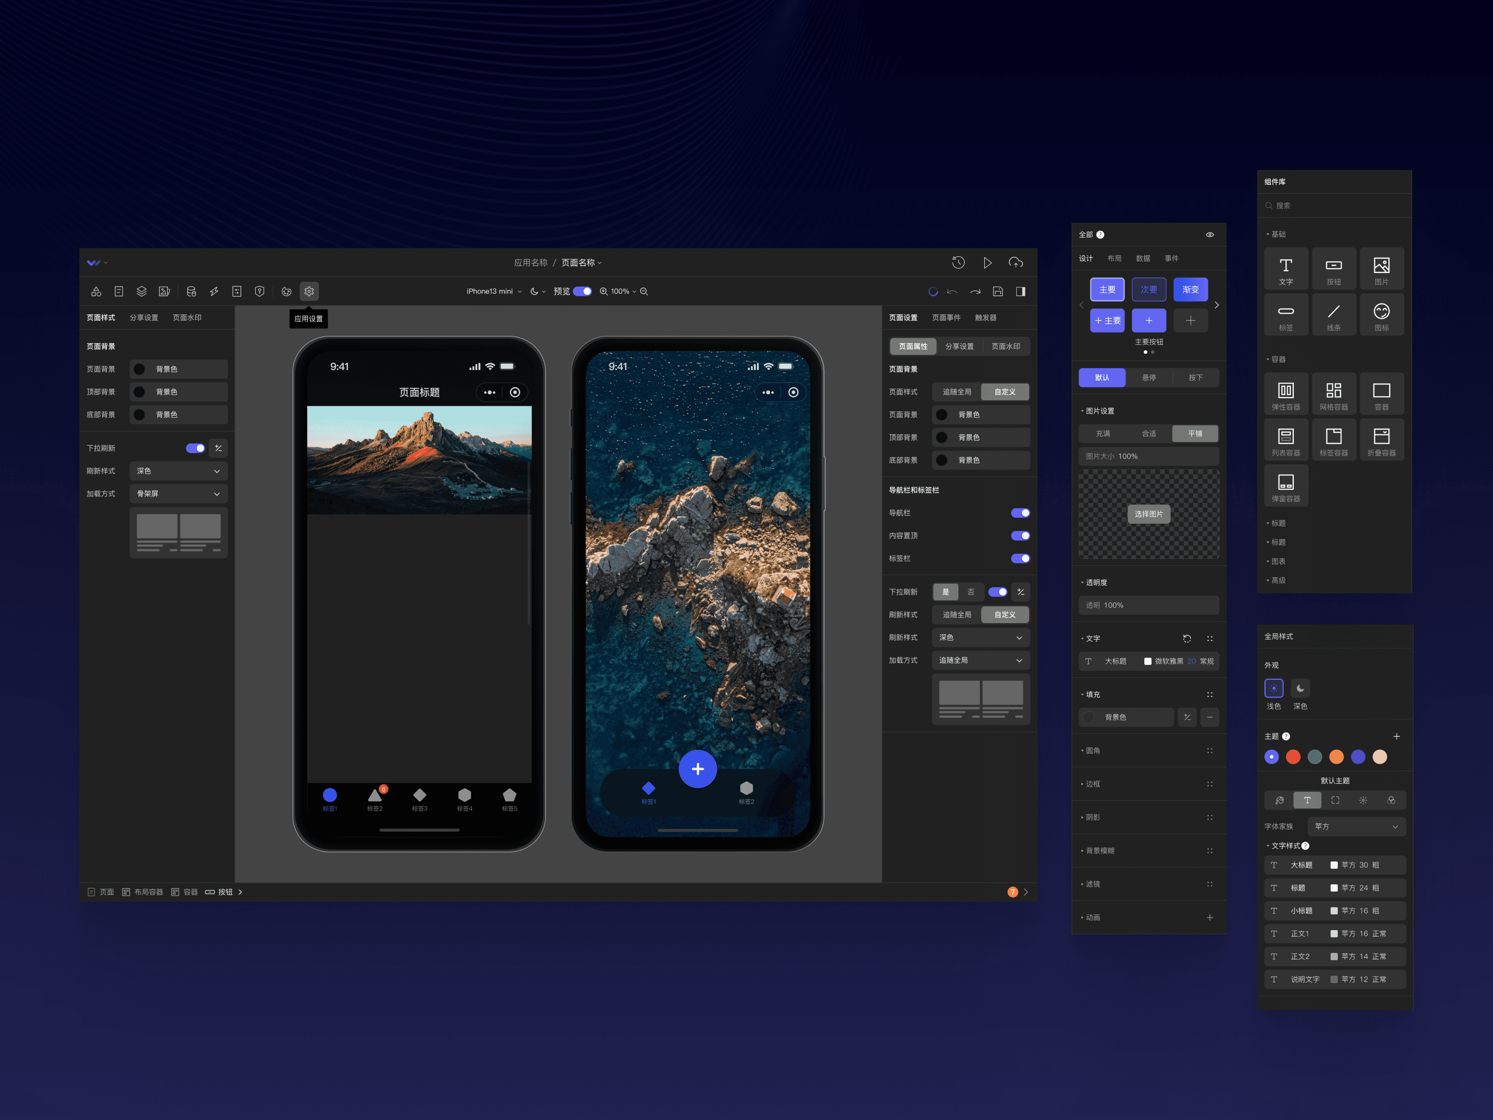Screen dimensions: 1493x1120
Task: Open the 加载方式 骨架屏 dropdown
Action: pos(178,494)
